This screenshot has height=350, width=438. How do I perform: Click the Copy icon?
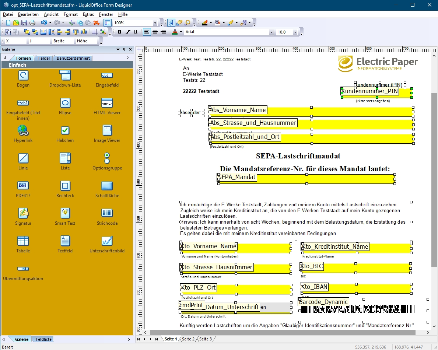point(80,23)
